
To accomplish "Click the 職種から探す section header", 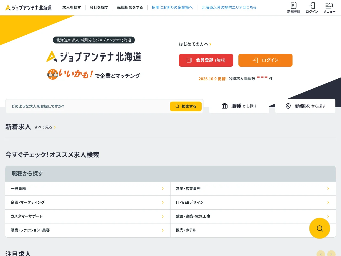I will [170, 174].
